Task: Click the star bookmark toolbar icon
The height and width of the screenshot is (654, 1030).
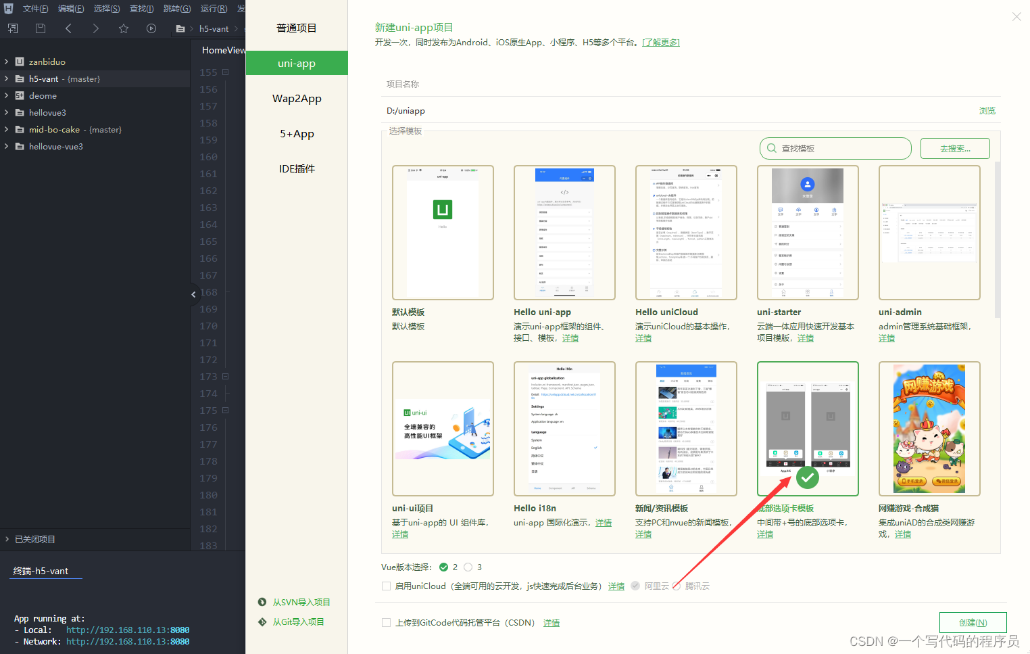Action: click(x=124, y=28)
